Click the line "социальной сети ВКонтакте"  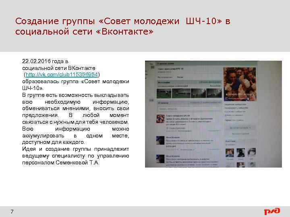tap(59, 68)
